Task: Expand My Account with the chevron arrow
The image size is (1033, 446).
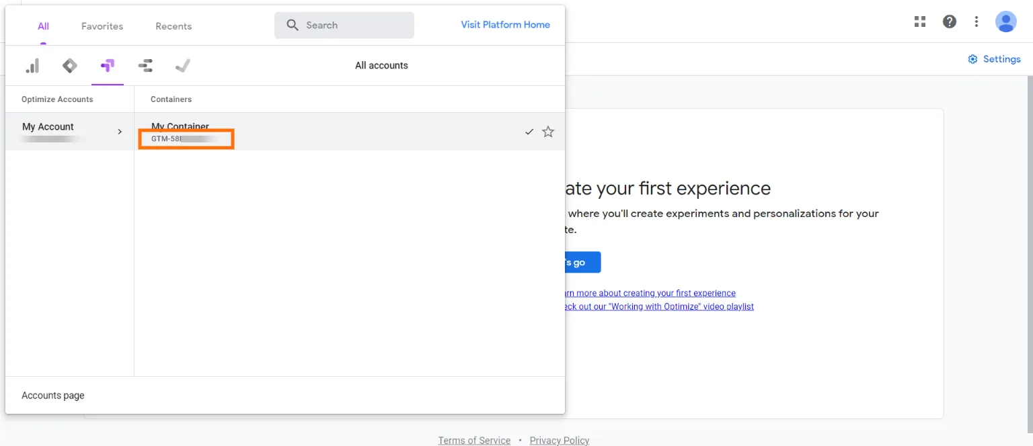Action: pyautogui.click(x=120, y=132)
